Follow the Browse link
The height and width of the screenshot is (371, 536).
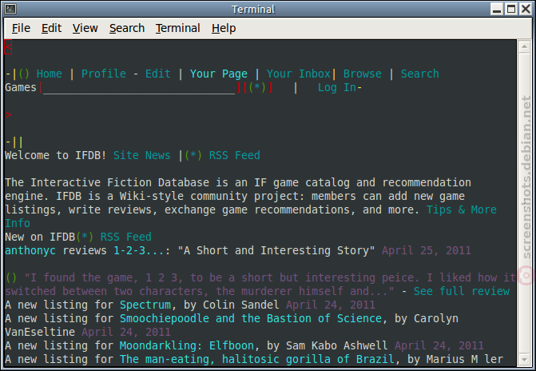pos(363,74)
